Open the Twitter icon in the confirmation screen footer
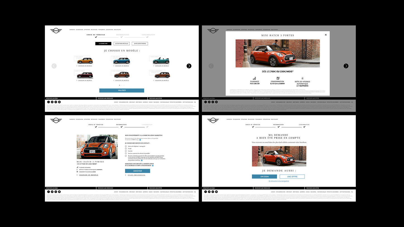The height and width of the screenshot is (227, 404). click(209, 192)
